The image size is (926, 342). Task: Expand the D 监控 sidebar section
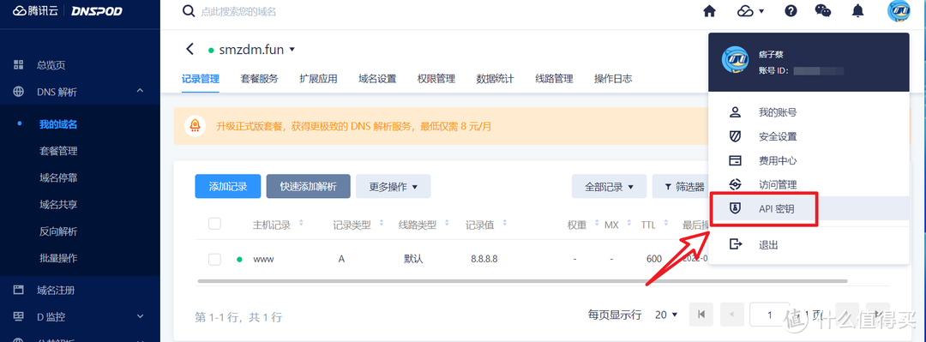(141, 316)
